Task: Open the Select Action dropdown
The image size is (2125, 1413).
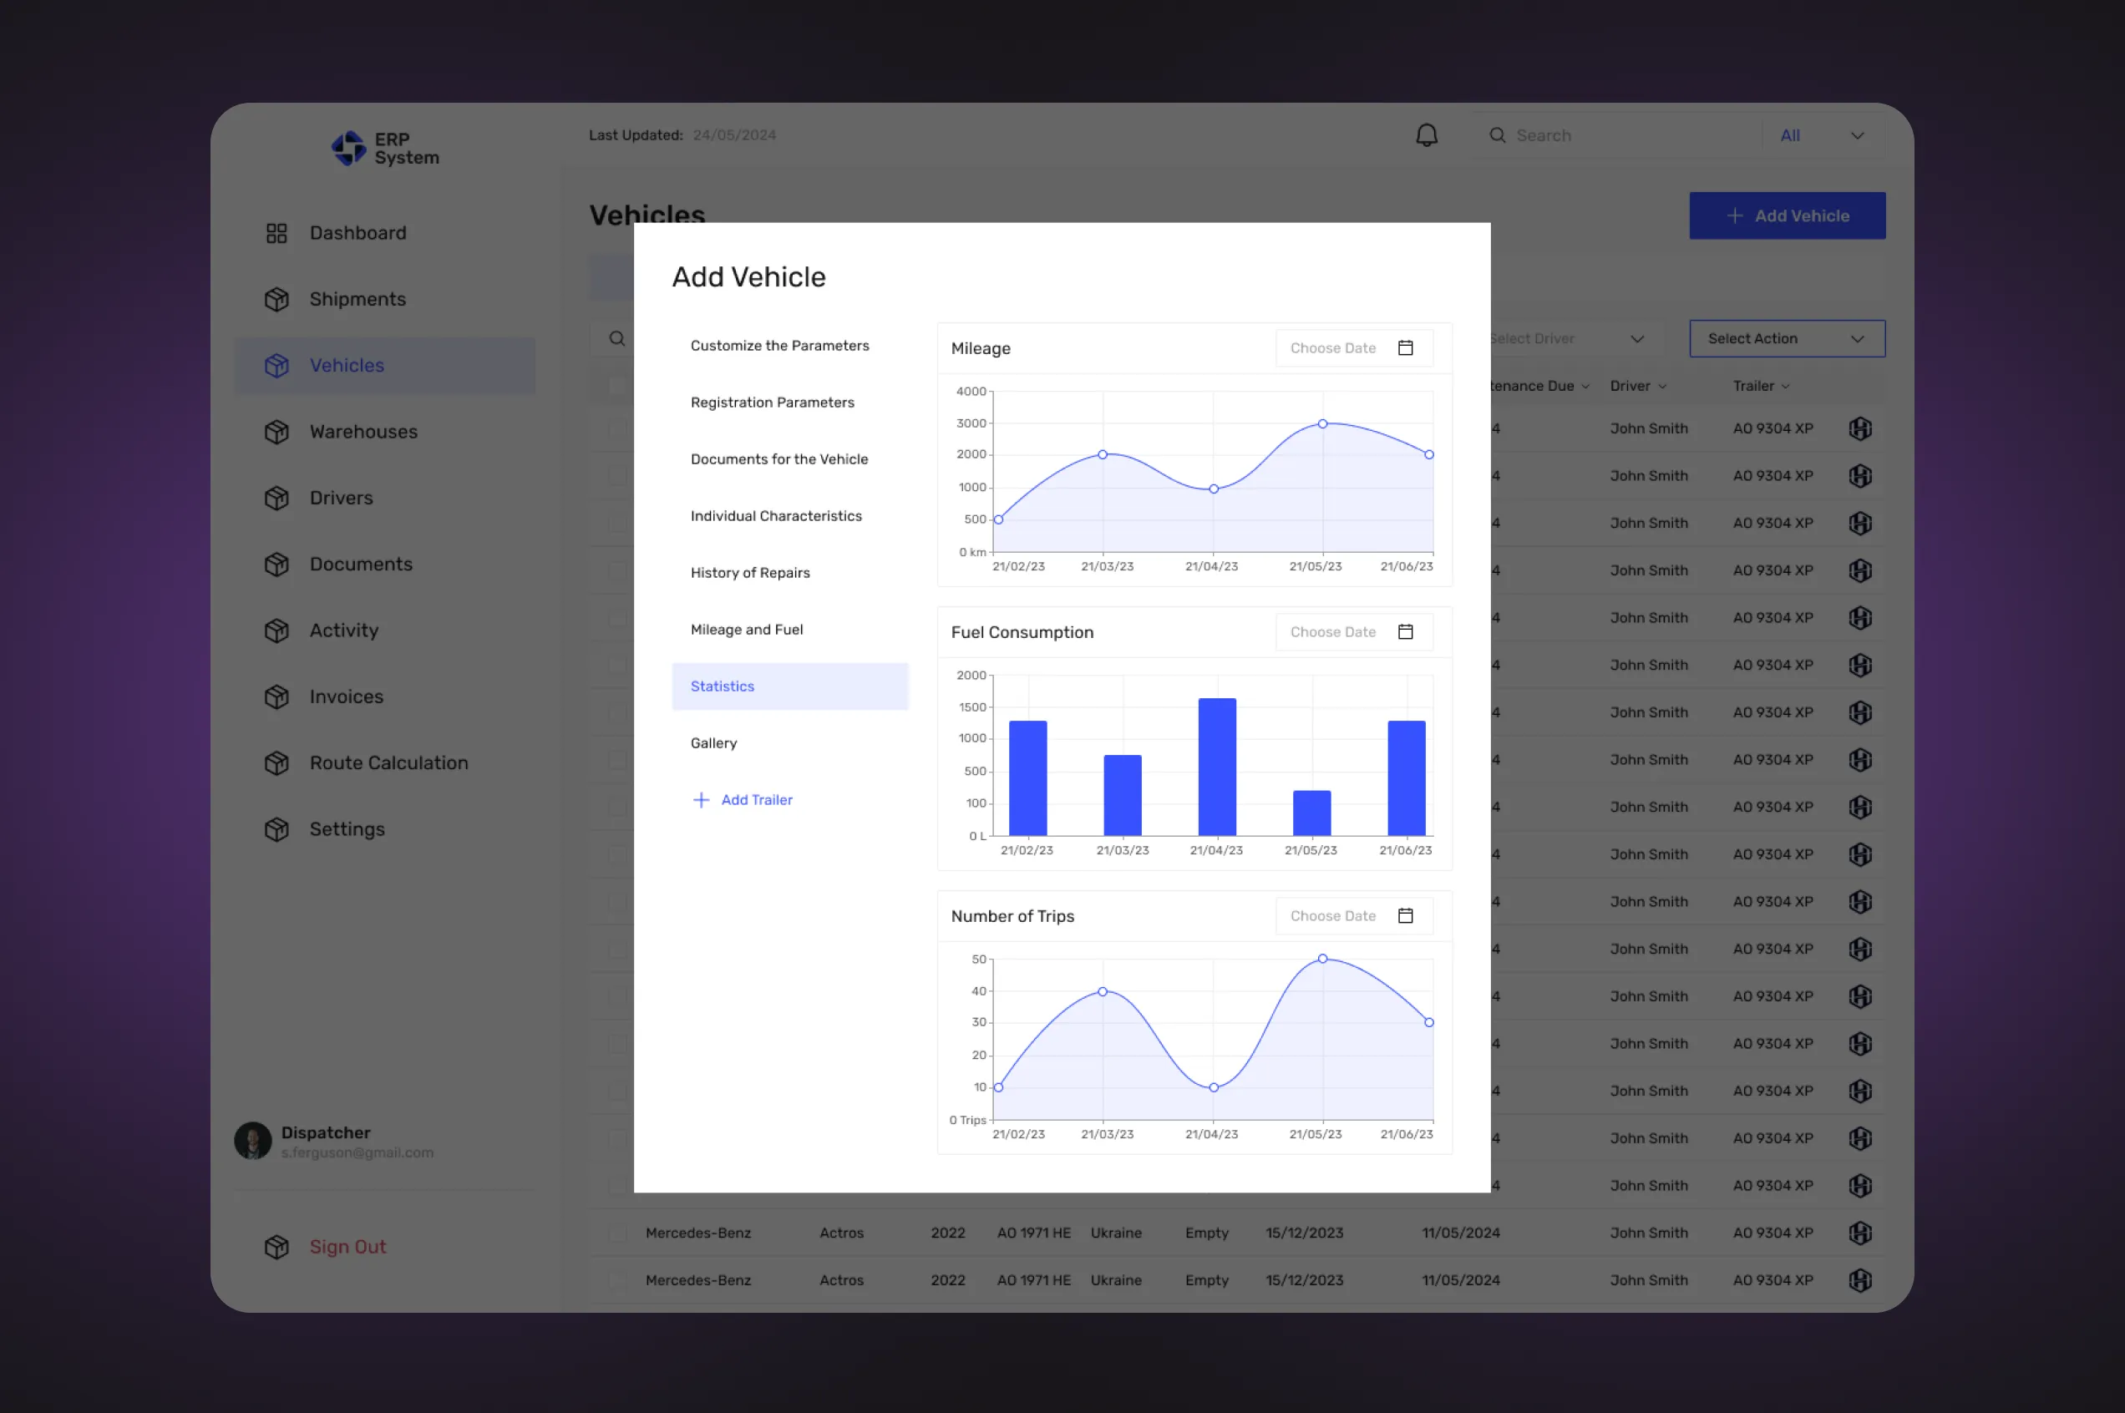Action: (1786, 339)
